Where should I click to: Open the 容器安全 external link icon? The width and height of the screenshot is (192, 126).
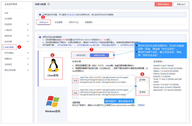(28, 59)
